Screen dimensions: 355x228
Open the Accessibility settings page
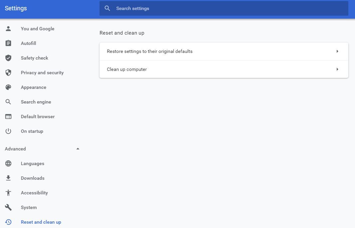[x=34, y=193]
